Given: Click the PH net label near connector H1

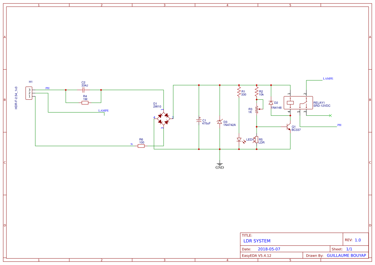Looking at the screenshot, I should 47,87.
